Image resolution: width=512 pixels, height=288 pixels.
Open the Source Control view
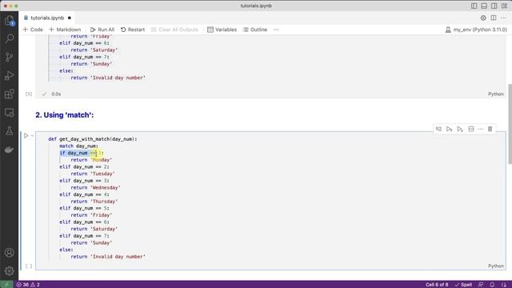pyautogui.click(x=9, y=57)
